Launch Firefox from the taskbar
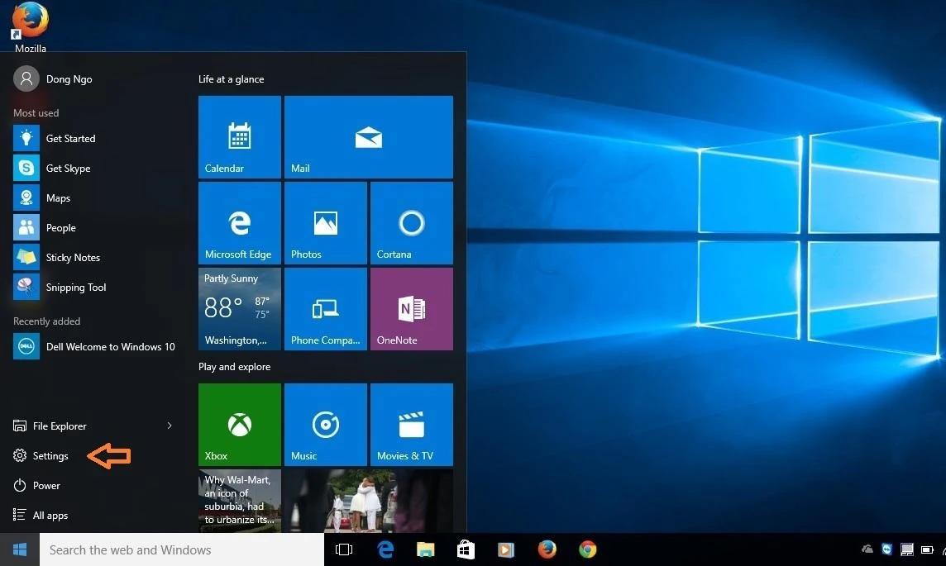This screenshot has width=946, height=566. click(547, 549)
